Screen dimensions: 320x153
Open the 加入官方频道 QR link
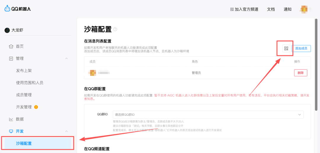pyautogui.click(x=244, y=9)
